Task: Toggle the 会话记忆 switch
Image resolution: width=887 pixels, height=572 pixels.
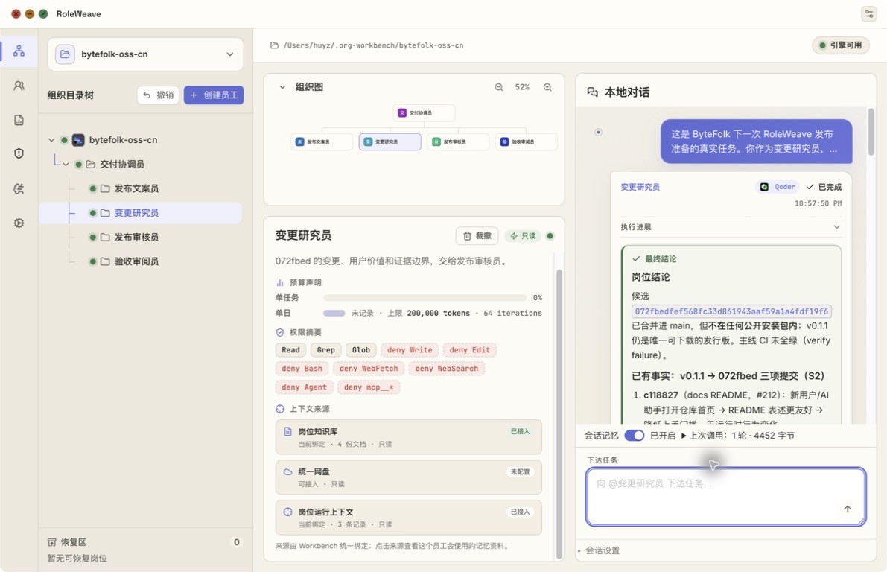Action: (634, 436)
